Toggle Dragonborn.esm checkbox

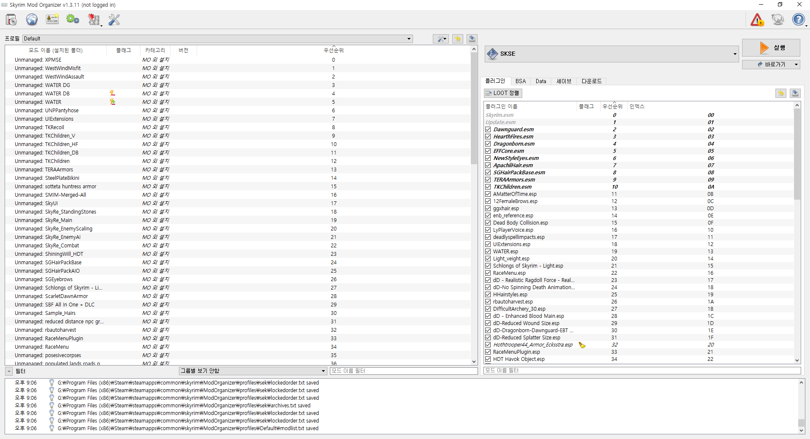pos(488,144)
